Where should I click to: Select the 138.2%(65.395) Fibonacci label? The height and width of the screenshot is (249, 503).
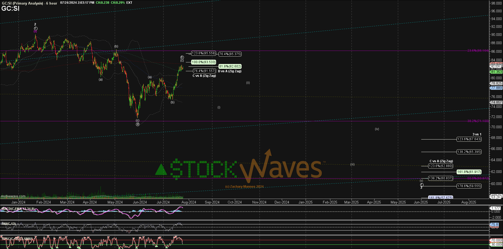pos(469,152)
